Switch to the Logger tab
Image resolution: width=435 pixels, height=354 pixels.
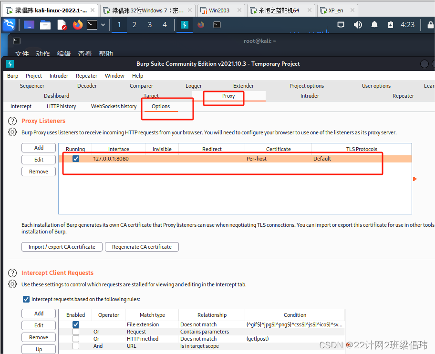194,86
